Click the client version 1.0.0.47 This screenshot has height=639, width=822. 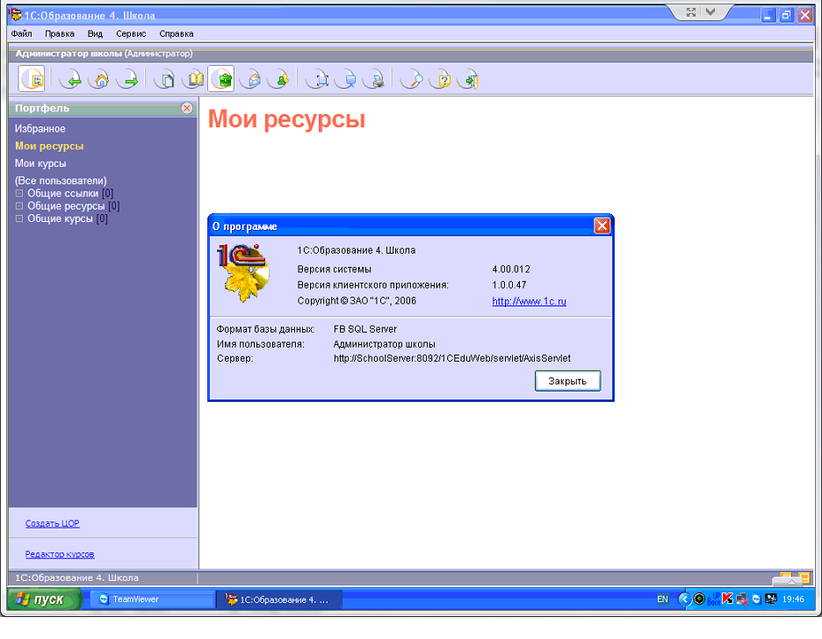click(x=509, y=285)
